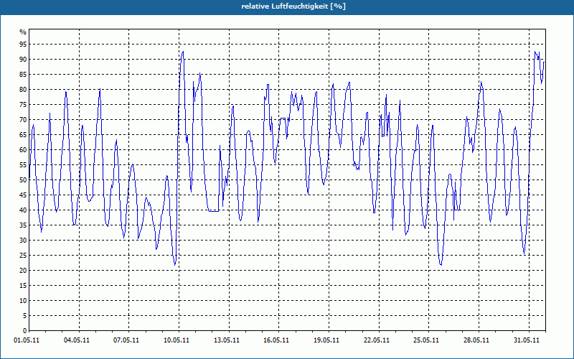Click the chart title 'relative Luftfeuchtigkeit [%]'
The width and height of the screenshot is (574, 359).
(293, 6)
